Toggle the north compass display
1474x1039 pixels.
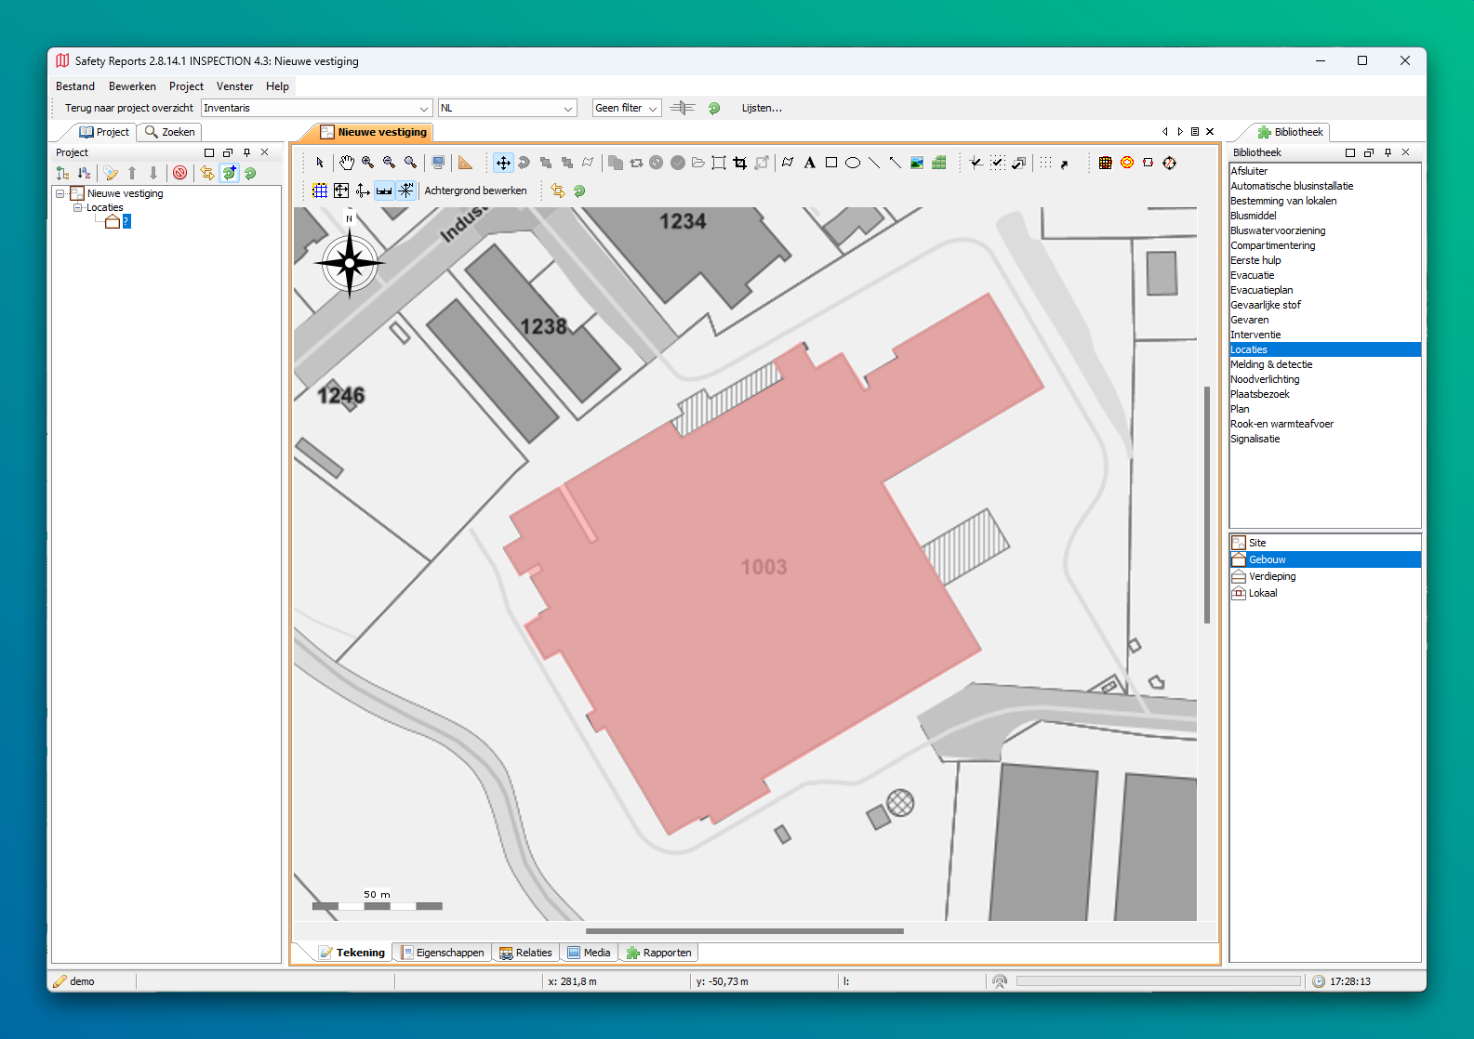click(406, 191)
